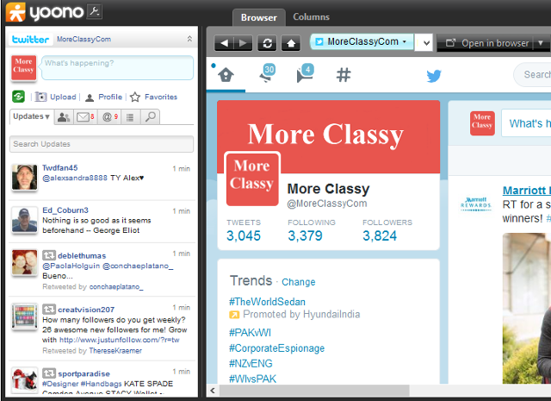Open direct messages envelope with 8
The height and width of the screenshot is (401, 551).
[85, 117]
